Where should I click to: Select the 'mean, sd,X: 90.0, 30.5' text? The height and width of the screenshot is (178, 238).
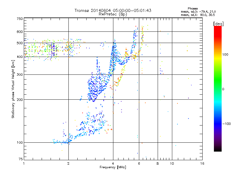coord(198,15)
